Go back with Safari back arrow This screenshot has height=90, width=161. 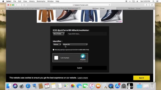17,5
